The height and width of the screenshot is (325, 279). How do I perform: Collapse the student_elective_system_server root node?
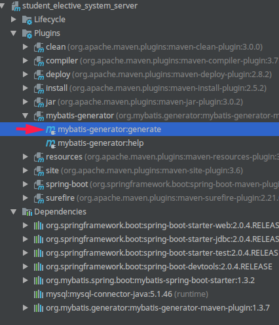(x=2, y=6)
